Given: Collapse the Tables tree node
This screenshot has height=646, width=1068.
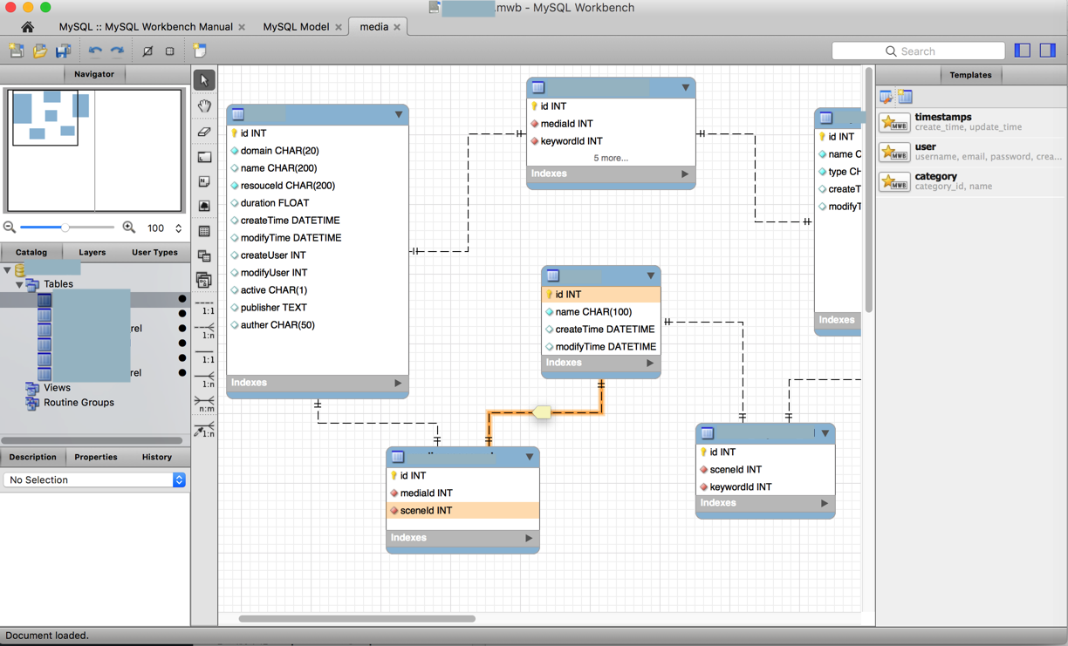Looking at the screenshot, I should pyautogui.click(x=19, y=285).
